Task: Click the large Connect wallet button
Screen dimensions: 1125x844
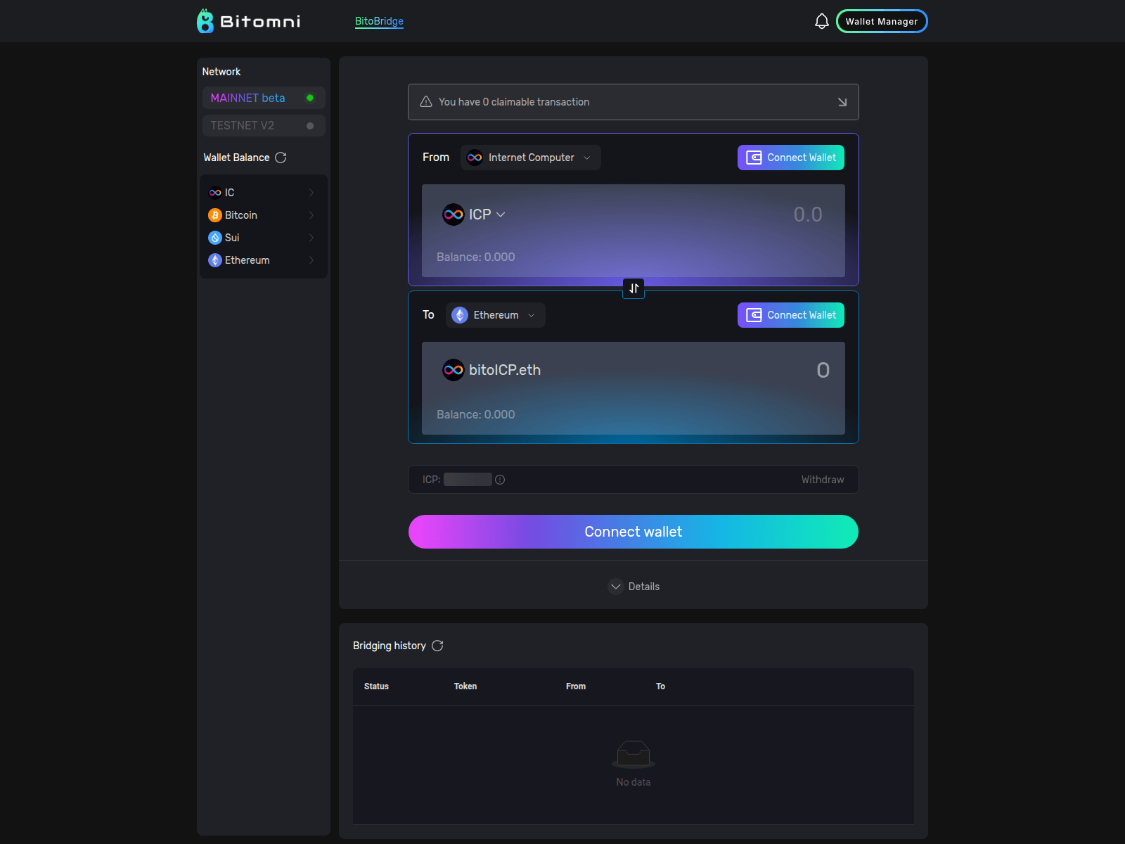Action: coord(634,532)
